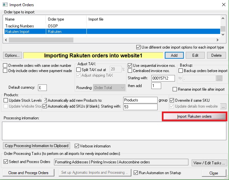The width and height of the screenshot is (229, 180).
Task: Enable Centralised invoice nos. checkbox
Action: [x=130, y=71]
